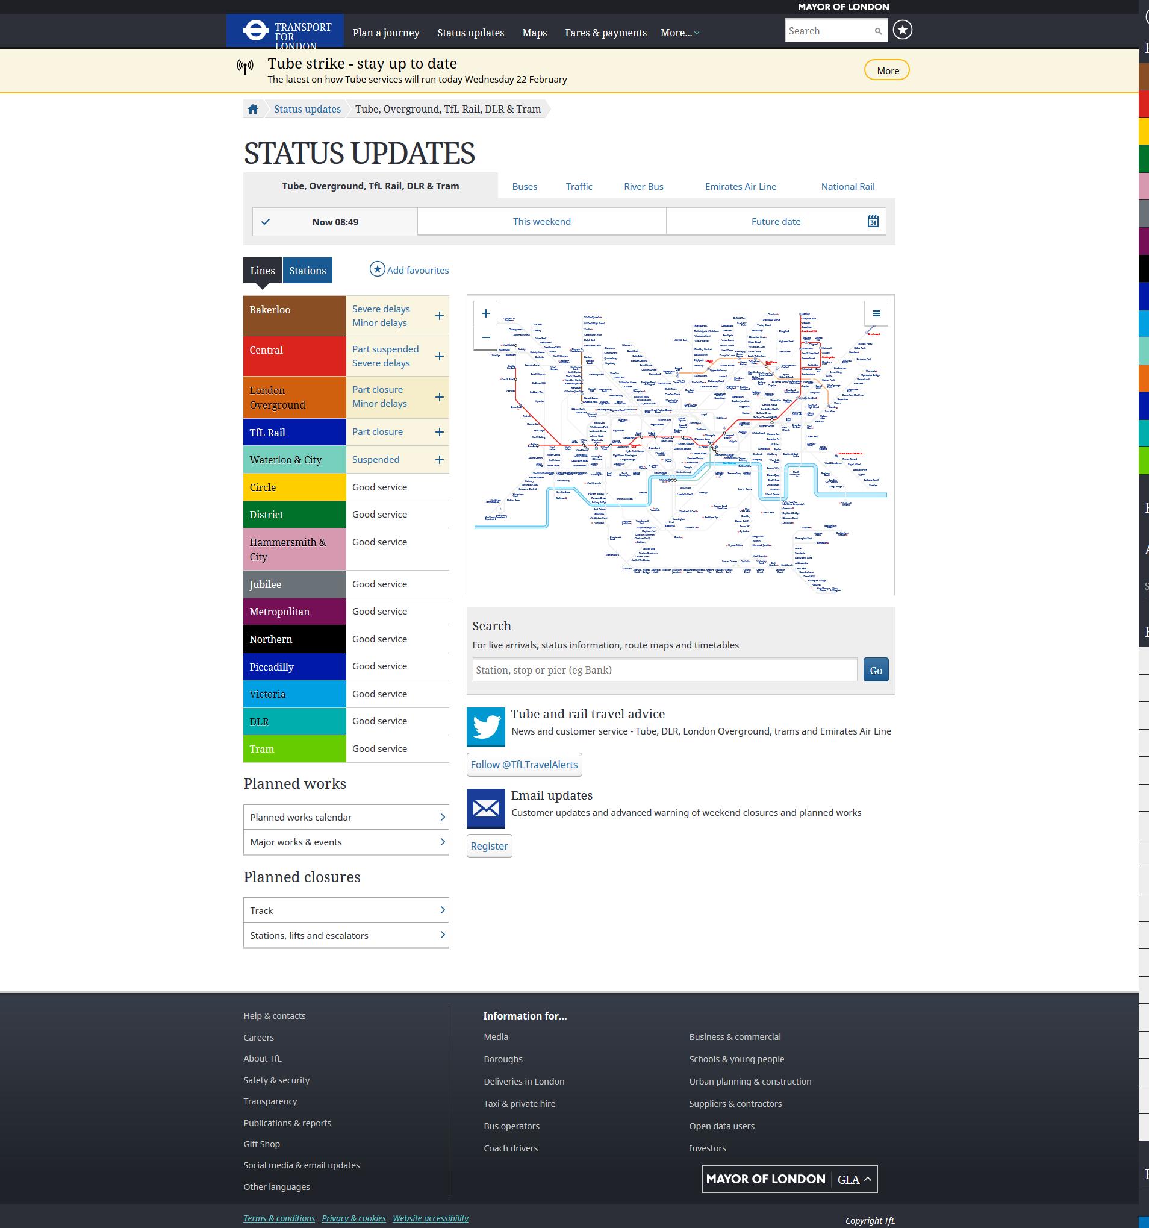Click the Email updates envelope icon
The image size is (1149, 1228).
pos(486,808)
